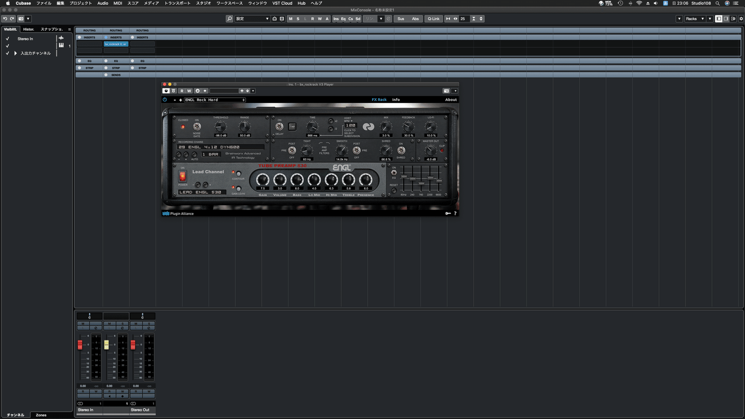
Task: Click the recording chain minus button
Action: click(x=179, y=155)
